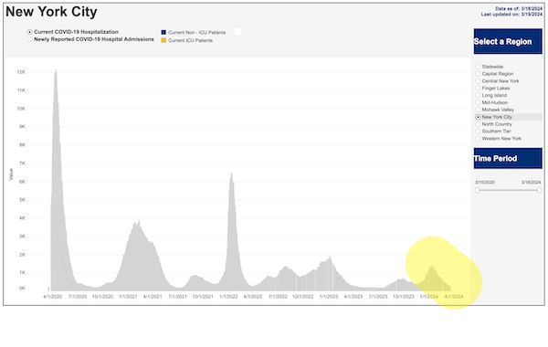Choose the Statewide region
Image resolution: width=548 pixels, height=347 pixels.
478,67
